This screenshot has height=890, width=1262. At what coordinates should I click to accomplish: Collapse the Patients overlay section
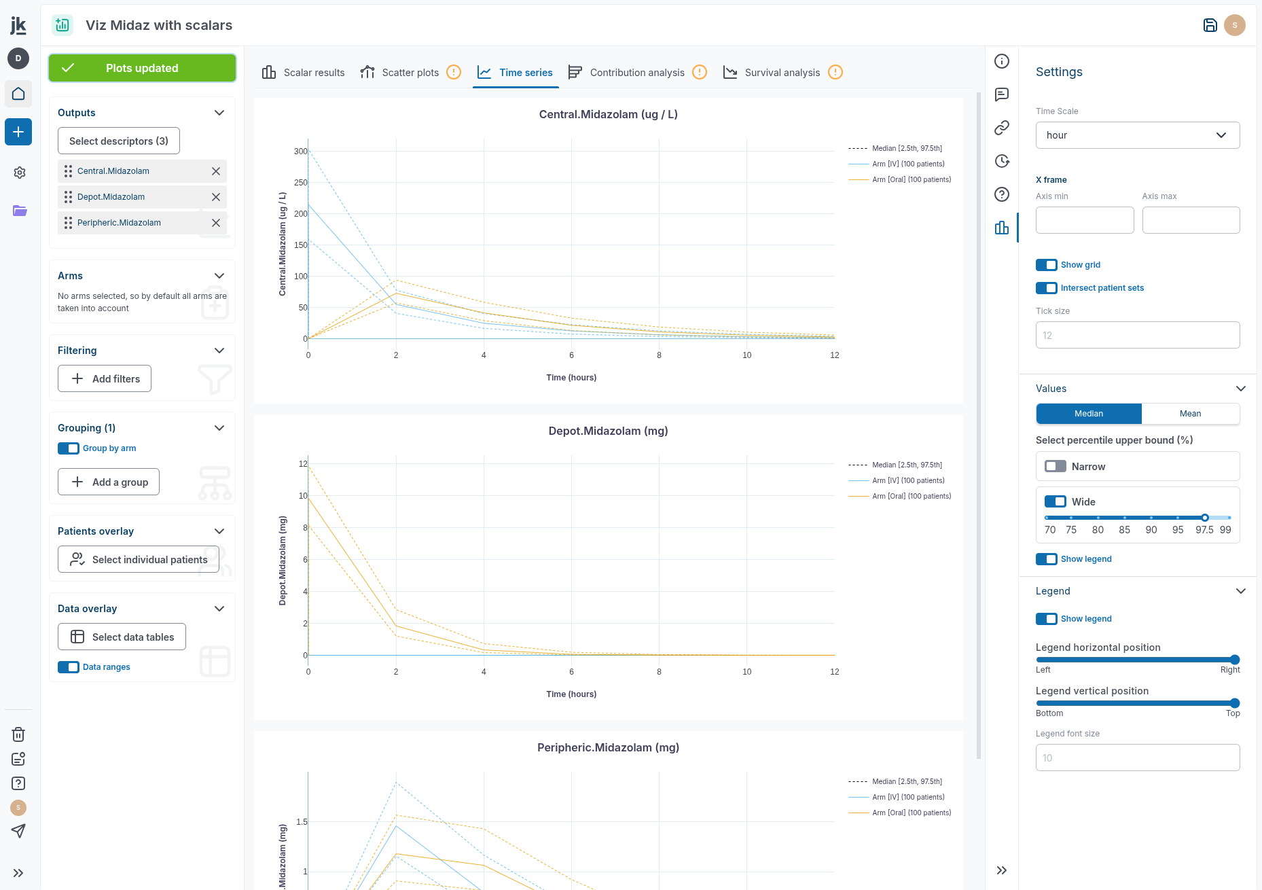tap(219, 531)
